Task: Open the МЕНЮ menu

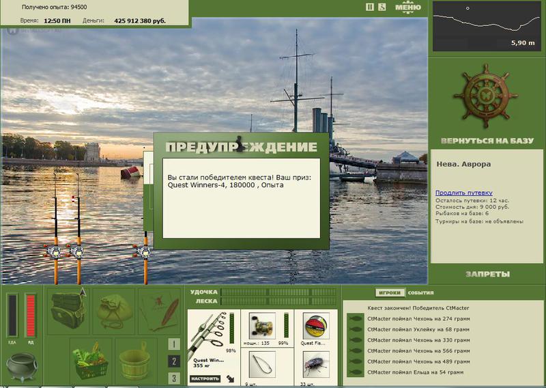Action: (407, 8)
